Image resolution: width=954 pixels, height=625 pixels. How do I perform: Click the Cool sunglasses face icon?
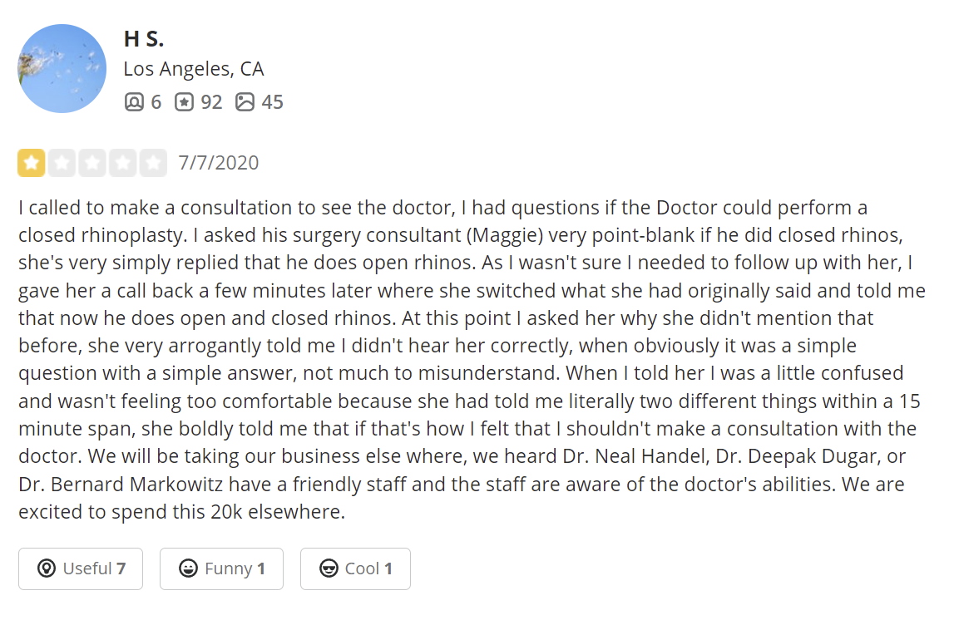point(329,568)
